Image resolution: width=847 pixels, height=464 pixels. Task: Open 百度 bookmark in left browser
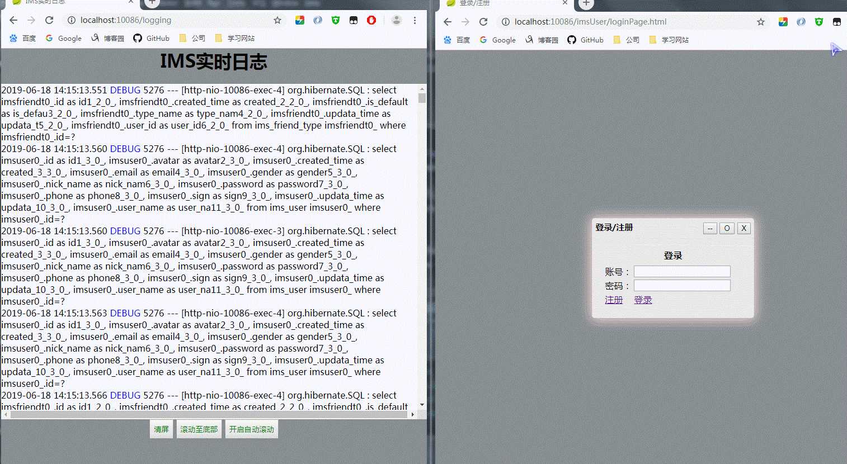point(22,38)
